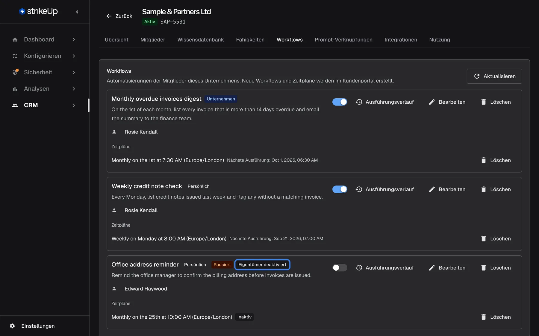Click Bearbeiten for Office address reminder
This screenshot has width=539, height=336.
(447, 268)
